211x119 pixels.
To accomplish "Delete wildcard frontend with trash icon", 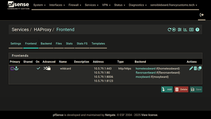I will click(x=195, y=68).
